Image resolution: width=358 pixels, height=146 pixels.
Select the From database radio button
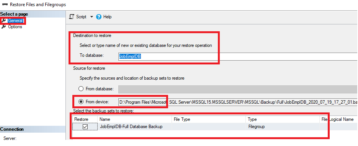pyautogui.click(x=81, y=89)
